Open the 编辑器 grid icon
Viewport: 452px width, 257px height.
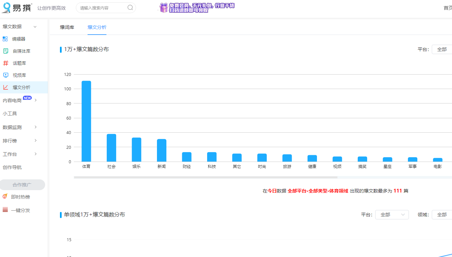pyautogui.click(x=5, y=39)
